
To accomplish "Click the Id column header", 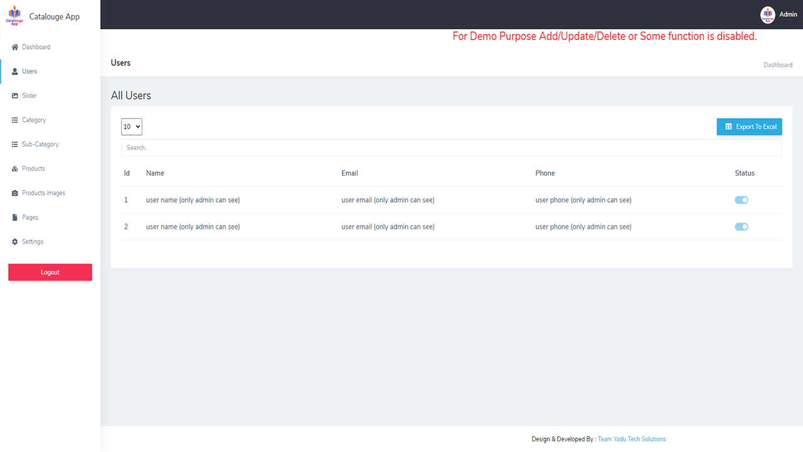I will pos(127,173).
